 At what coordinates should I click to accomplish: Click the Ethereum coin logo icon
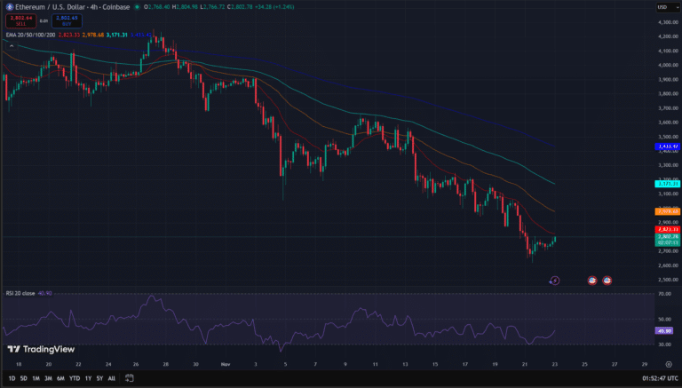click(7, 8)
